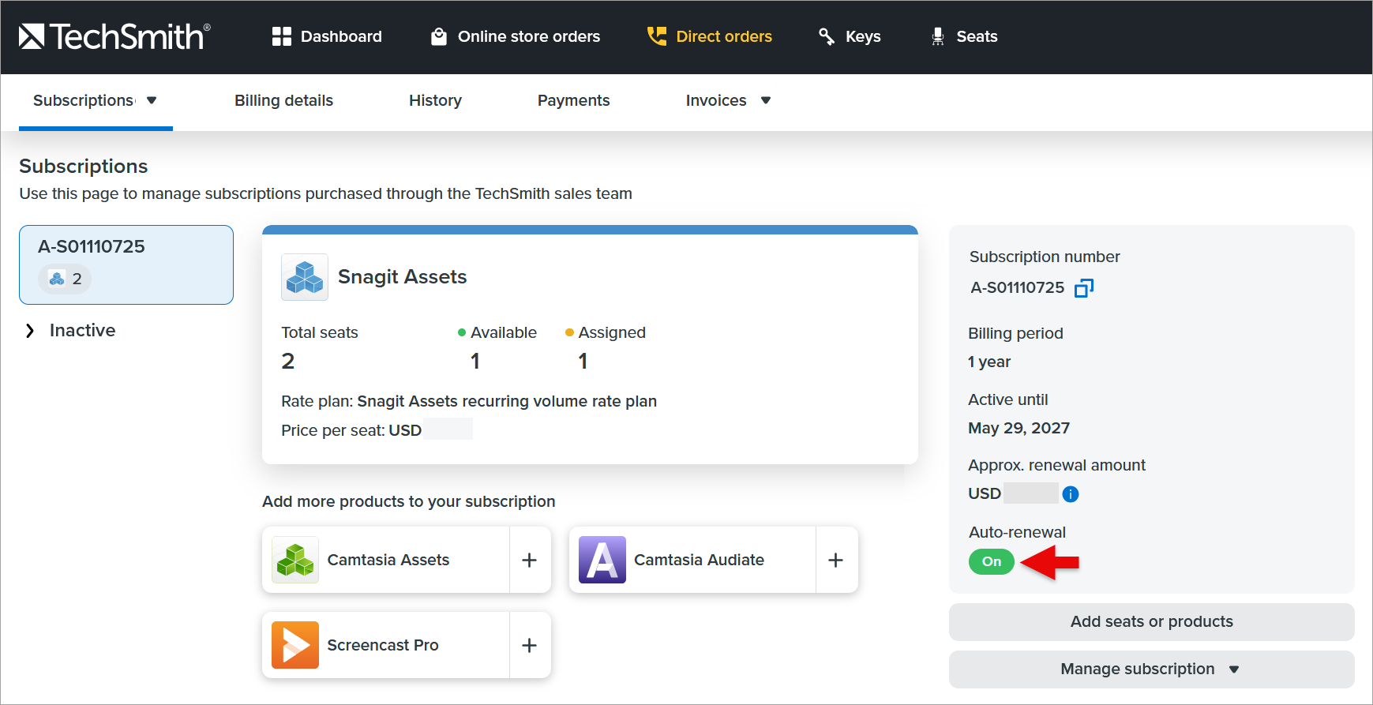Click the Camtasia Assets green cubes icon
The width and height of the screenshot is (1373, 705).
tap(295, 560)
